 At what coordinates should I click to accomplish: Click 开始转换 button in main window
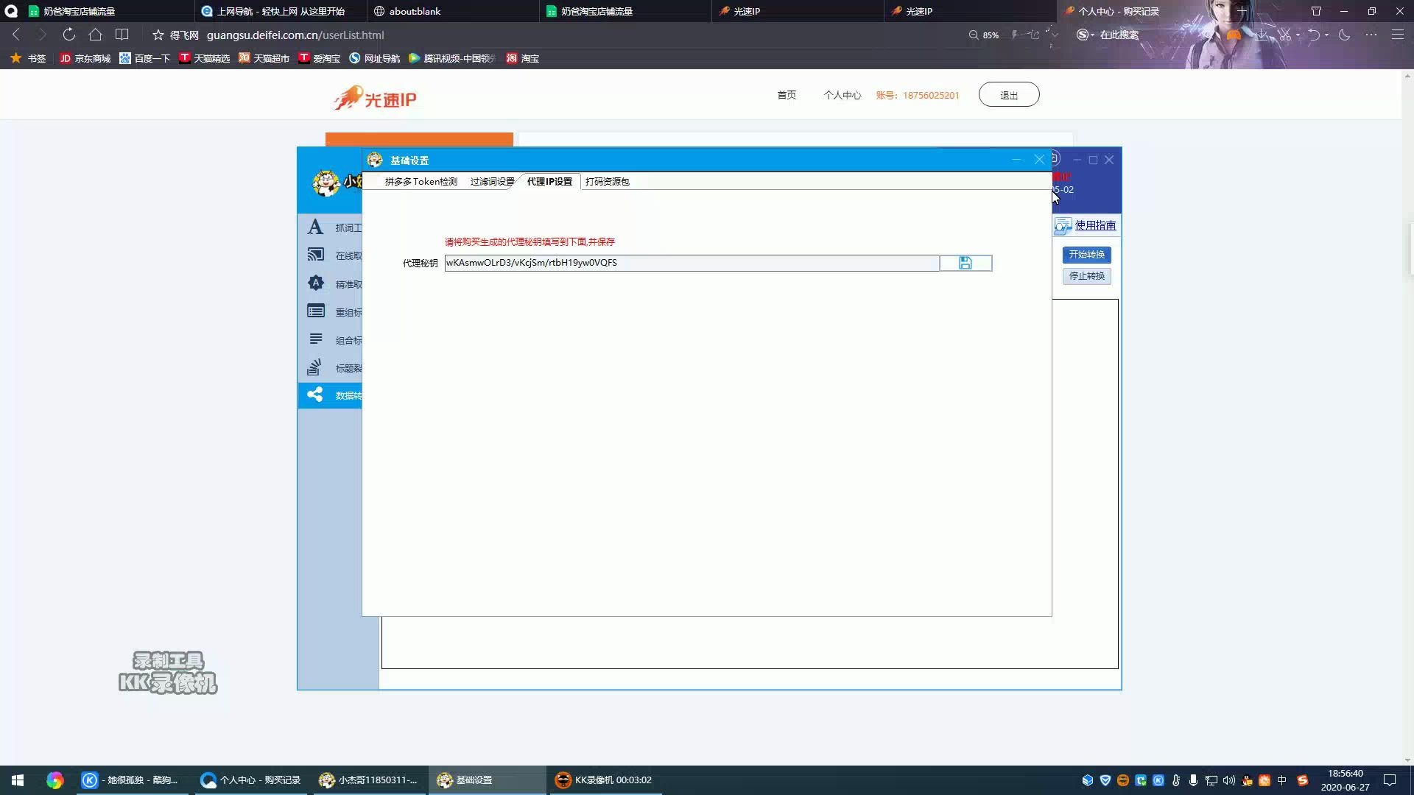pos(1087,255)
